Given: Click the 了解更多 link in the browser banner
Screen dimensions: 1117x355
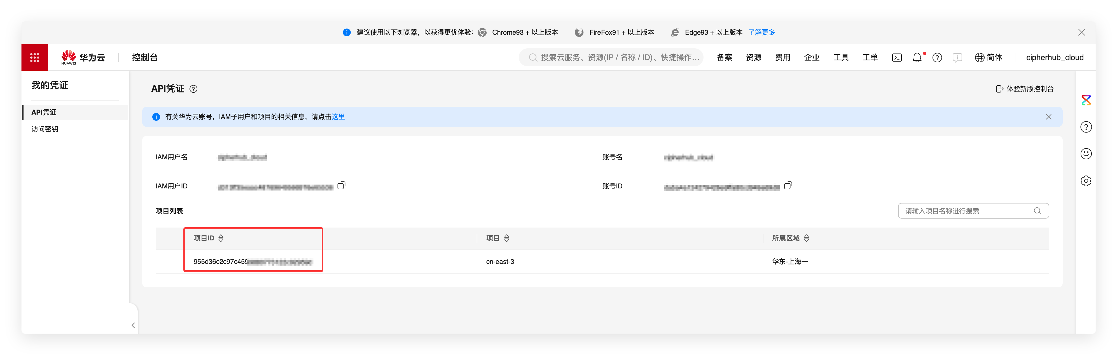Looking at the screenshot, I should click(761, 32).
